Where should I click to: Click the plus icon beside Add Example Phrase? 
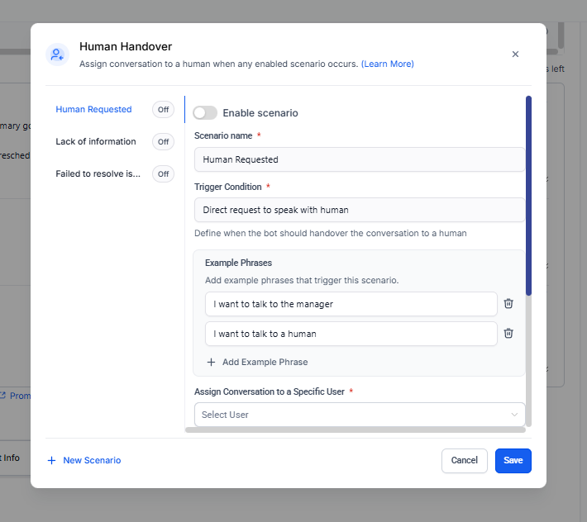point(211,362)
